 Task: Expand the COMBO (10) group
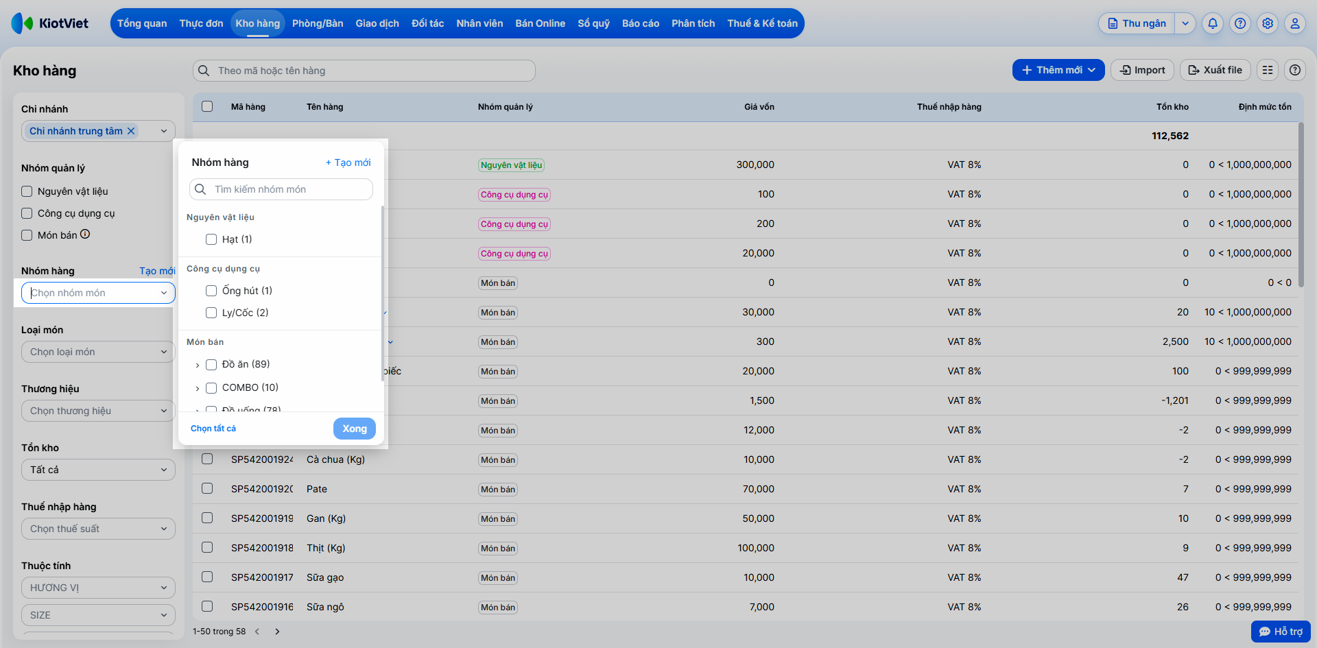tap(198, 388)
